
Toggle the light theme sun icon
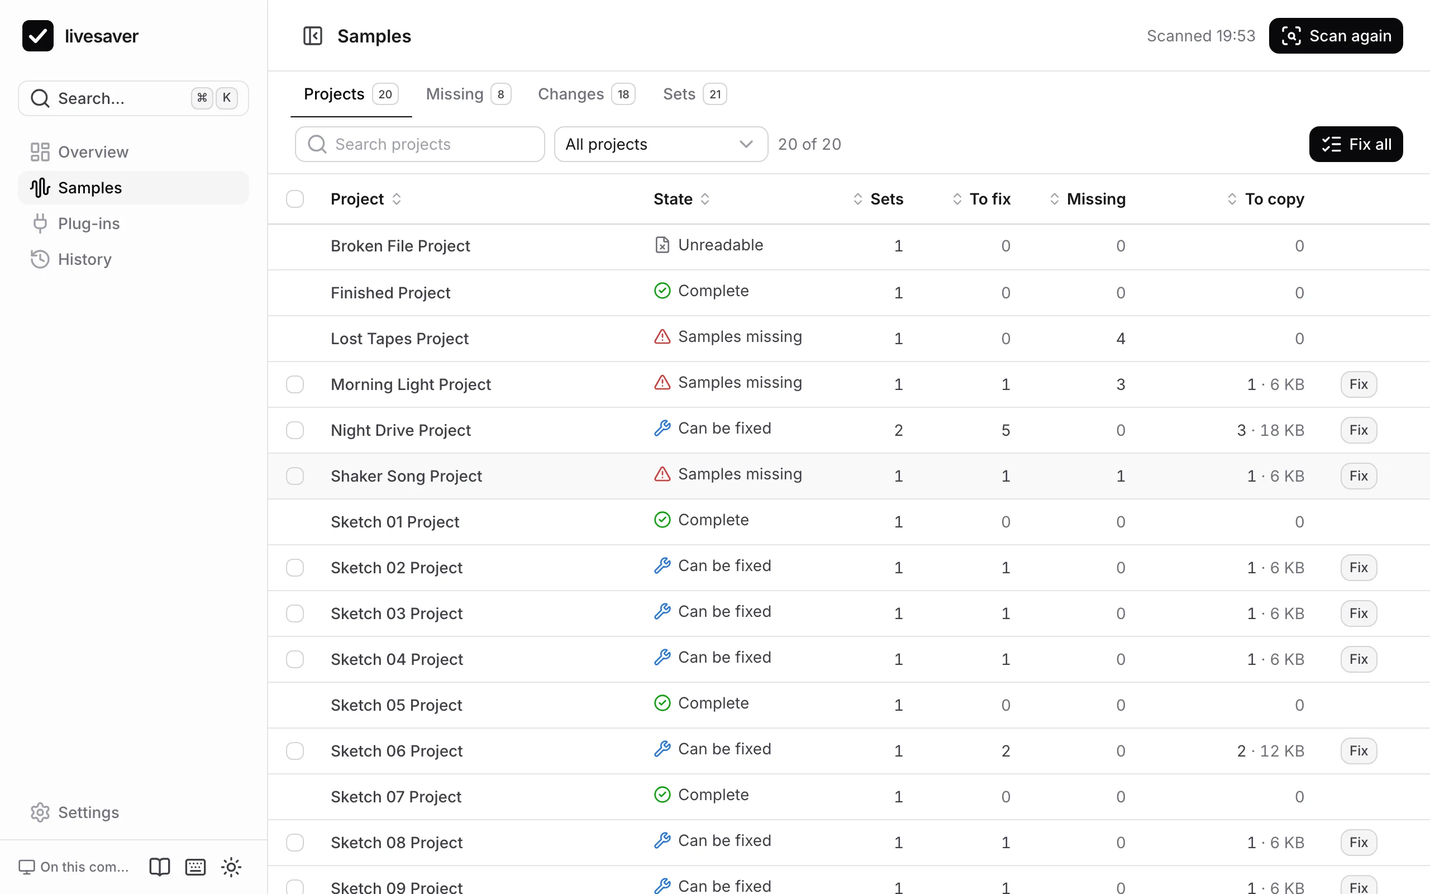[231, 867]
